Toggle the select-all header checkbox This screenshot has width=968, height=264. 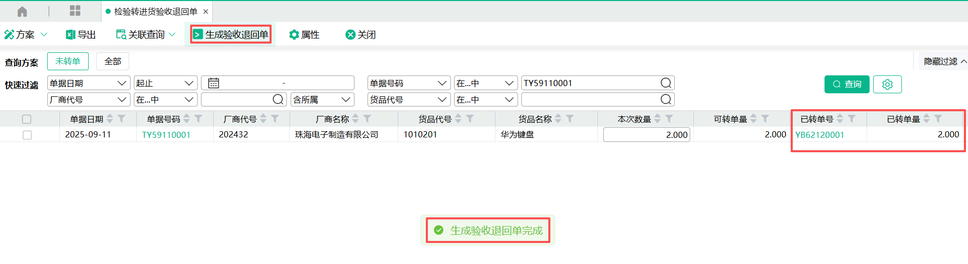pyautogui.click(x=27, y=119)
